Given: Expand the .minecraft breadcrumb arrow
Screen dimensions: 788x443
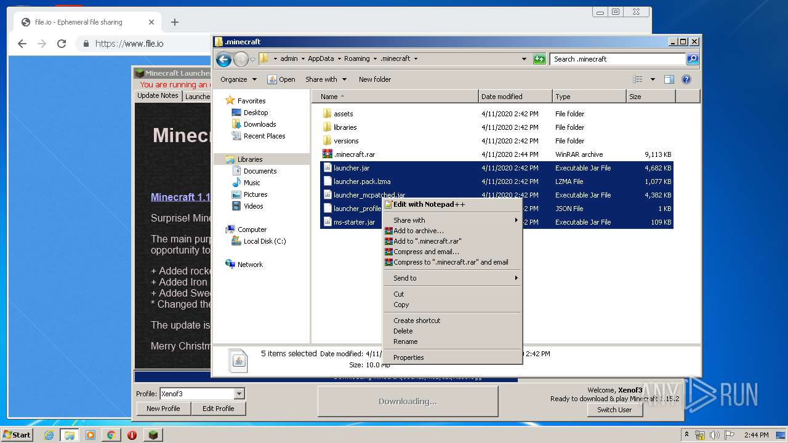Looking at the screenshot, I should pyautogui.click(x=416, y=59).
